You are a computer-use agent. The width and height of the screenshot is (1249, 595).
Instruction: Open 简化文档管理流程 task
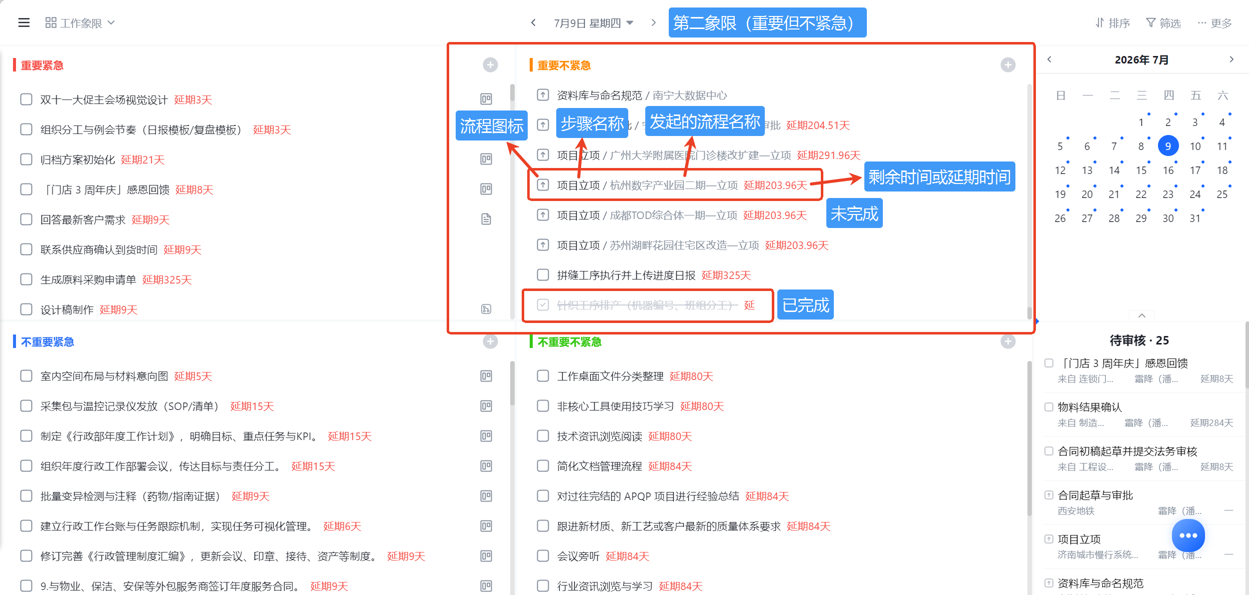(x=599, y=466)
